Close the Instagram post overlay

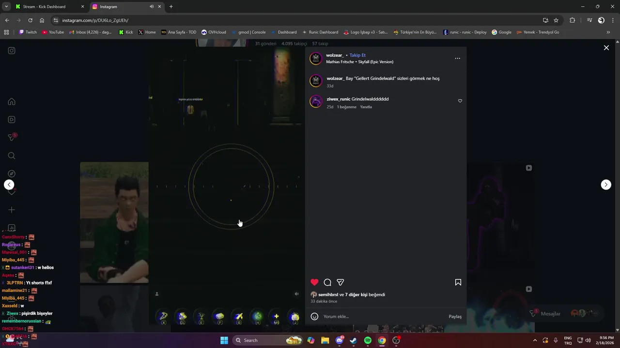click(606, 48)
